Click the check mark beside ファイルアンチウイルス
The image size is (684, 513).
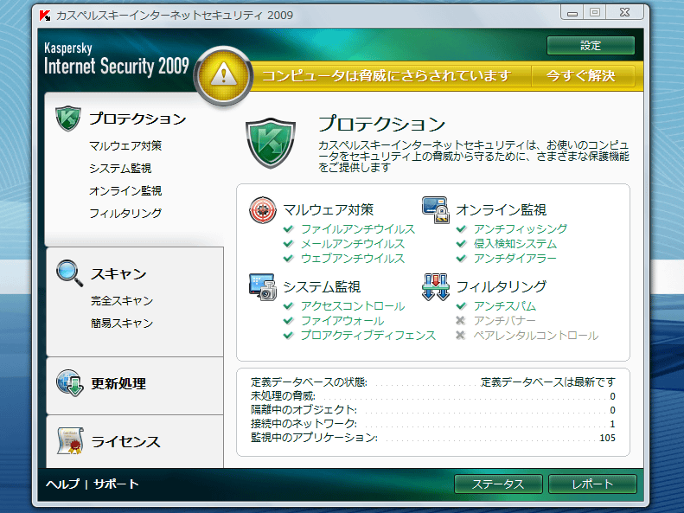288,228
